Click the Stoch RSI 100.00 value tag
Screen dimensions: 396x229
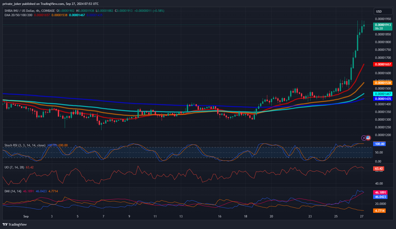pyautogui.click(x=380, y=144)
